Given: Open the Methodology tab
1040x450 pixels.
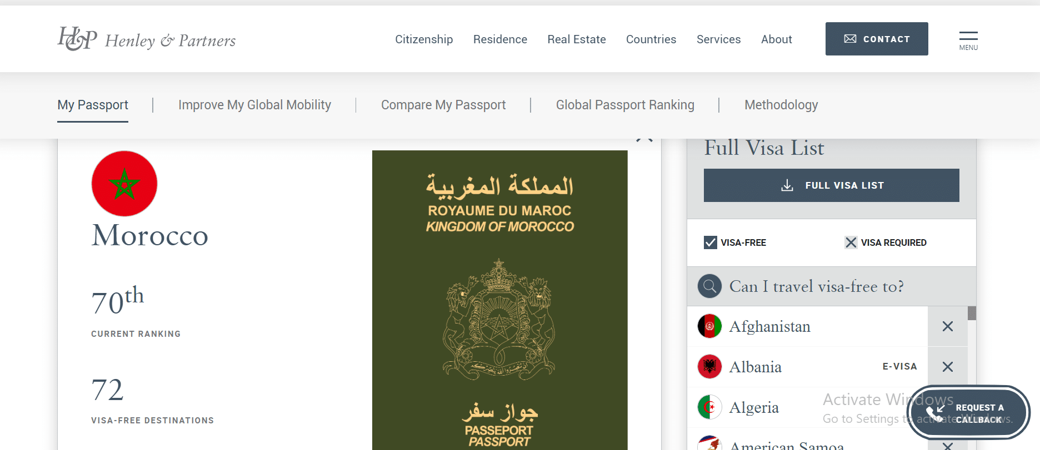Looking at the screenshot, I should pos(781,105).
